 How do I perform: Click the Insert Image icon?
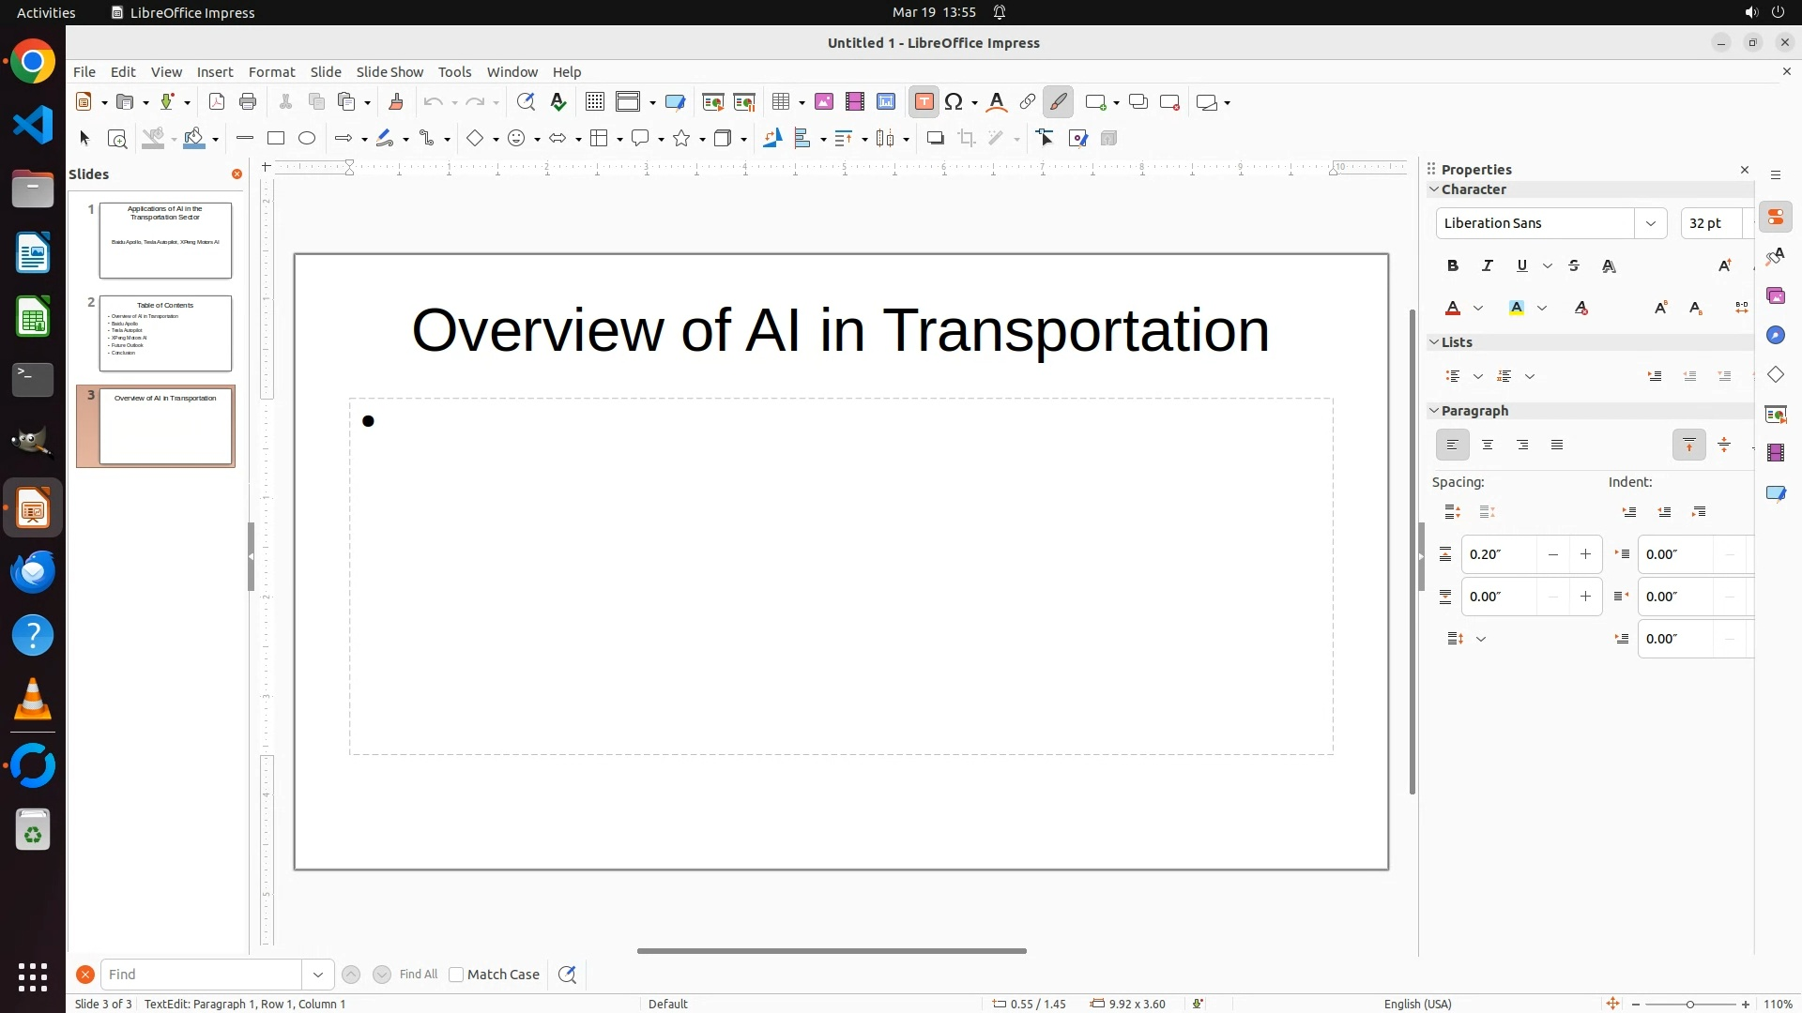coord(824,102)
